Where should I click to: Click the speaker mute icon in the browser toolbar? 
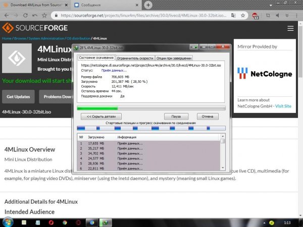click(277, 16)
